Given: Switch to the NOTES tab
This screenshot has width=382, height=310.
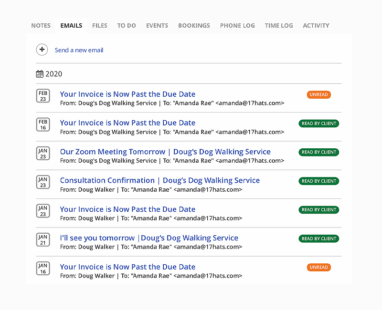Looking at the screenshot, I should tap(41, 25).
